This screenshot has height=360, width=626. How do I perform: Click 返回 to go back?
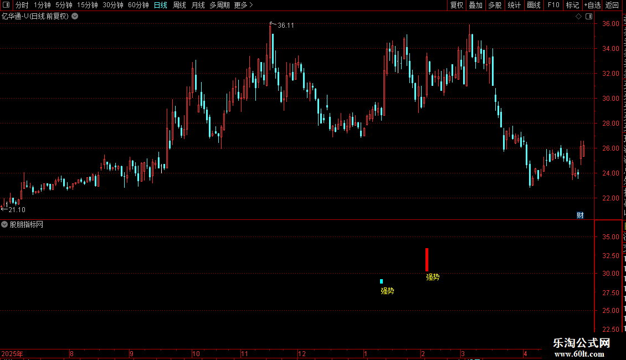click(x=612, y=5)
